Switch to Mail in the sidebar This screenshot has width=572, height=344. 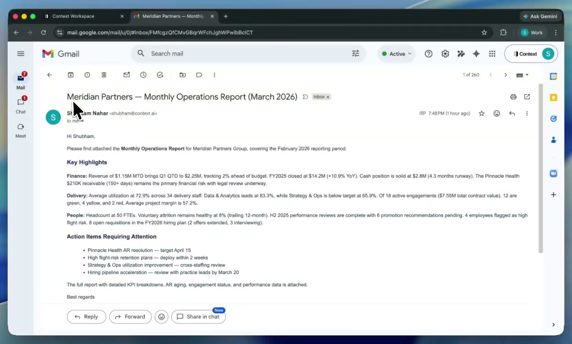21,81
